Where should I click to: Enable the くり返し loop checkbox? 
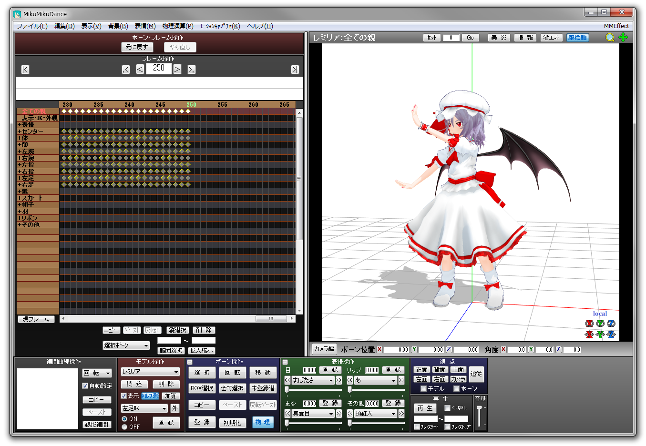point(447,408)
